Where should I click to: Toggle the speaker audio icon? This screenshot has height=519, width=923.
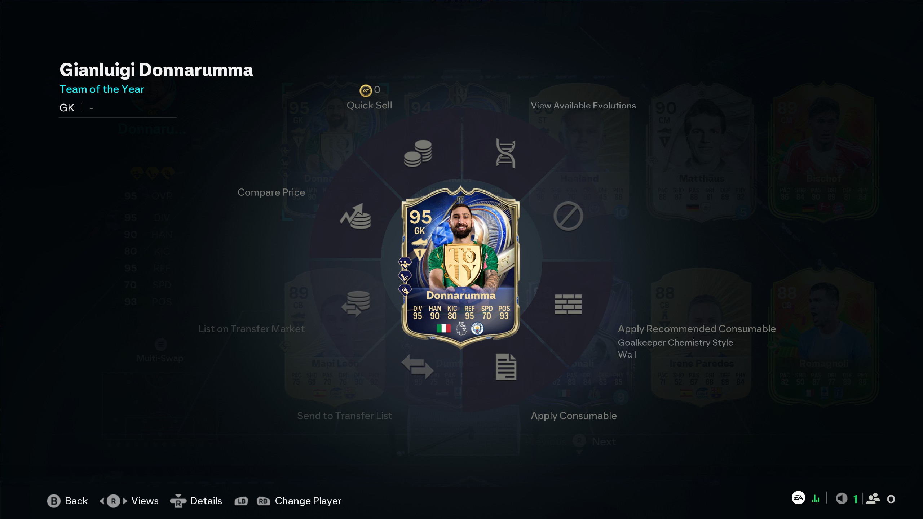pos(842,499)
